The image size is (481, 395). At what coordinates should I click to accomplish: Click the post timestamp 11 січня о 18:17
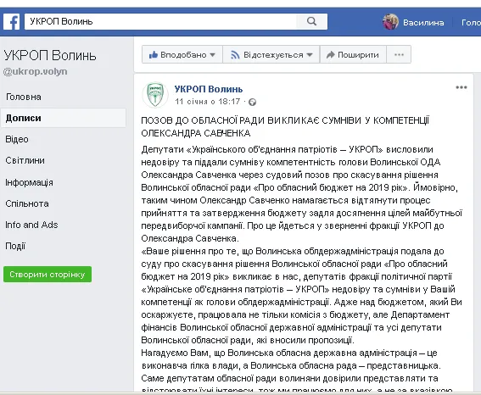(x=207, y=102)
